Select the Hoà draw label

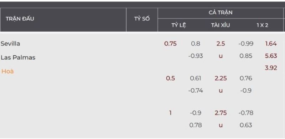click(x=7, y=71)
